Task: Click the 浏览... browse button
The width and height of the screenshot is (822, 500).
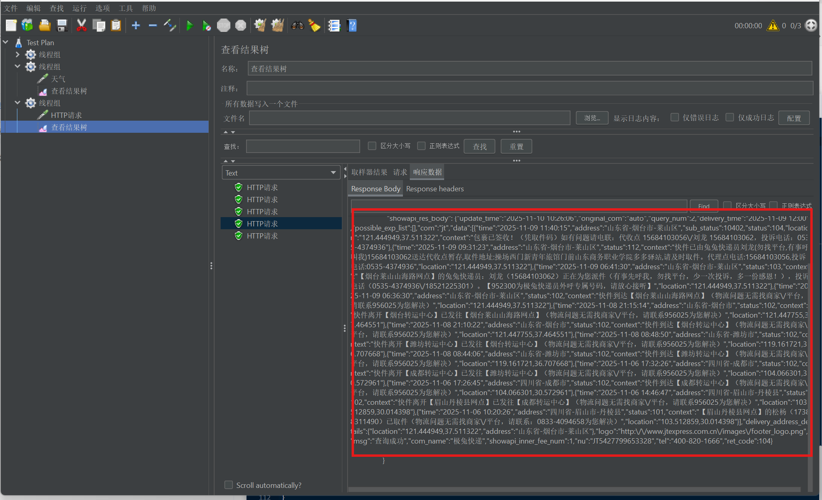Action: (592, 118)
